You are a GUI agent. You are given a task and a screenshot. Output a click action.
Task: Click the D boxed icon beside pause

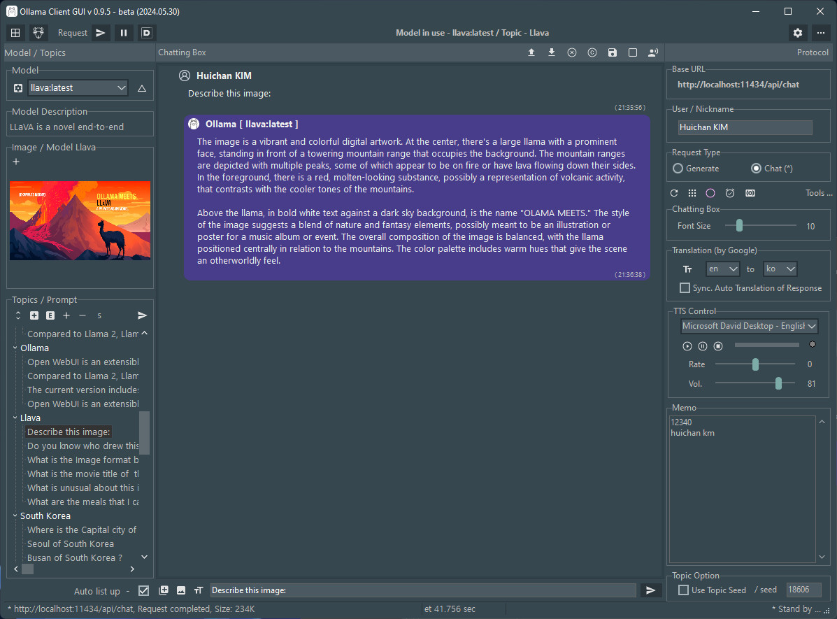click(x=146, y=33)
